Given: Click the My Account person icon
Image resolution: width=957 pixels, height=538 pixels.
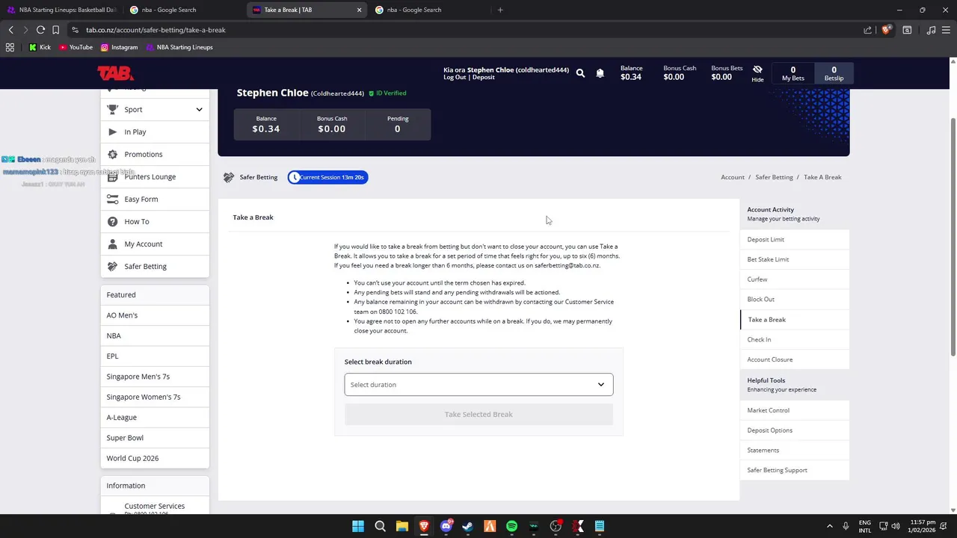Looking at the screenshot, I should [x=112, y=244].
